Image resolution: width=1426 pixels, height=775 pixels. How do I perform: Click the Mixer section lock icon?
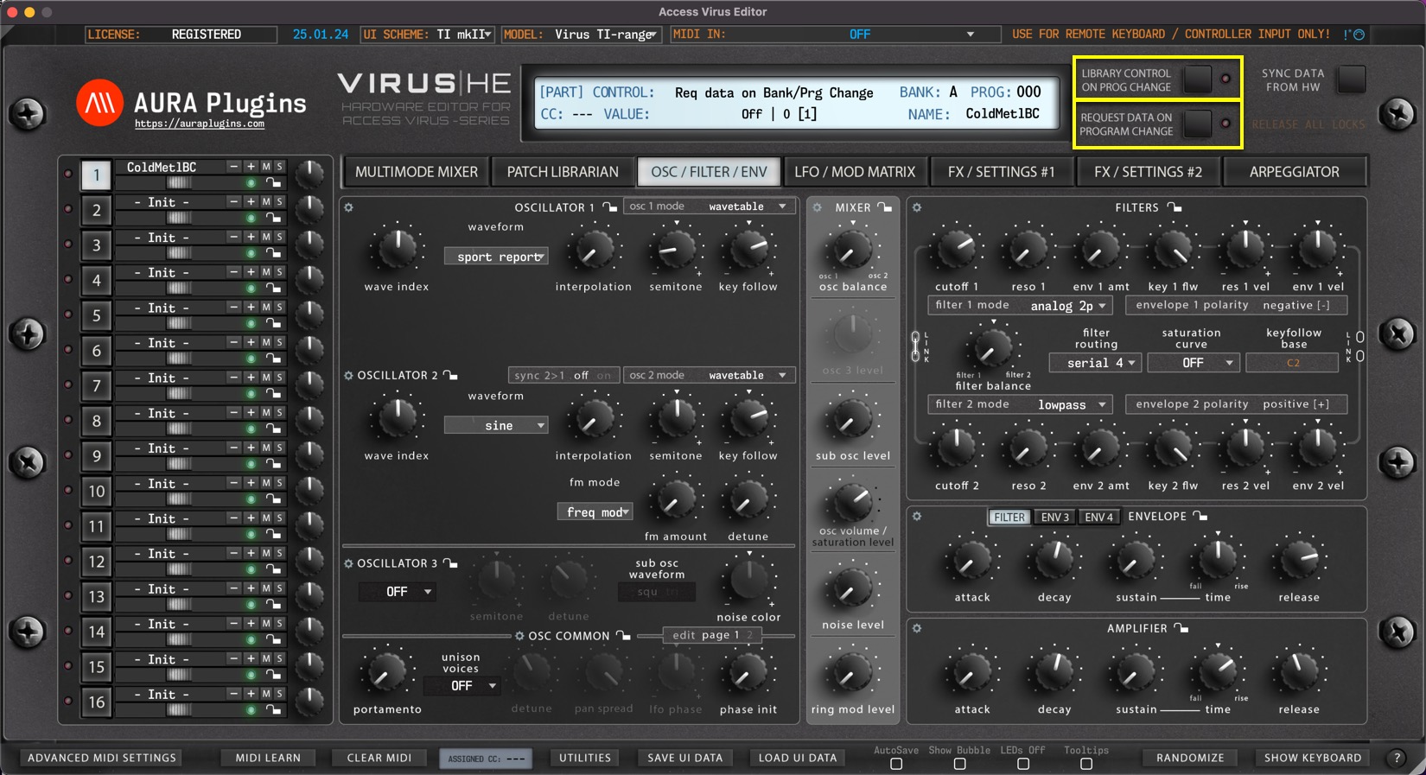coord(884,207)
